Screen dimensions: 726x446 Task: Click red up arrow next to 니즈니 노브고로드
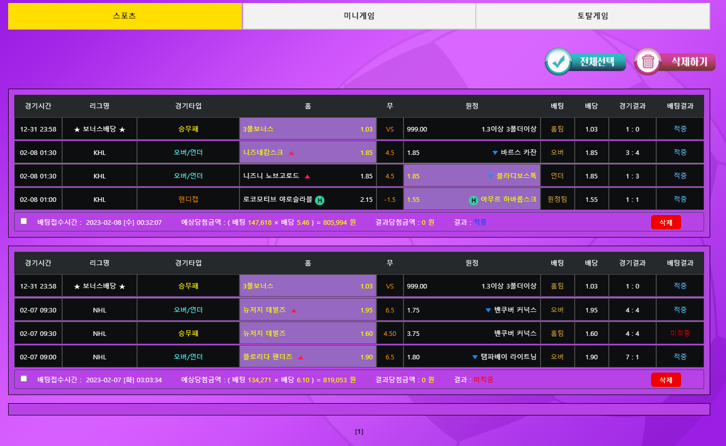point(307,176)
